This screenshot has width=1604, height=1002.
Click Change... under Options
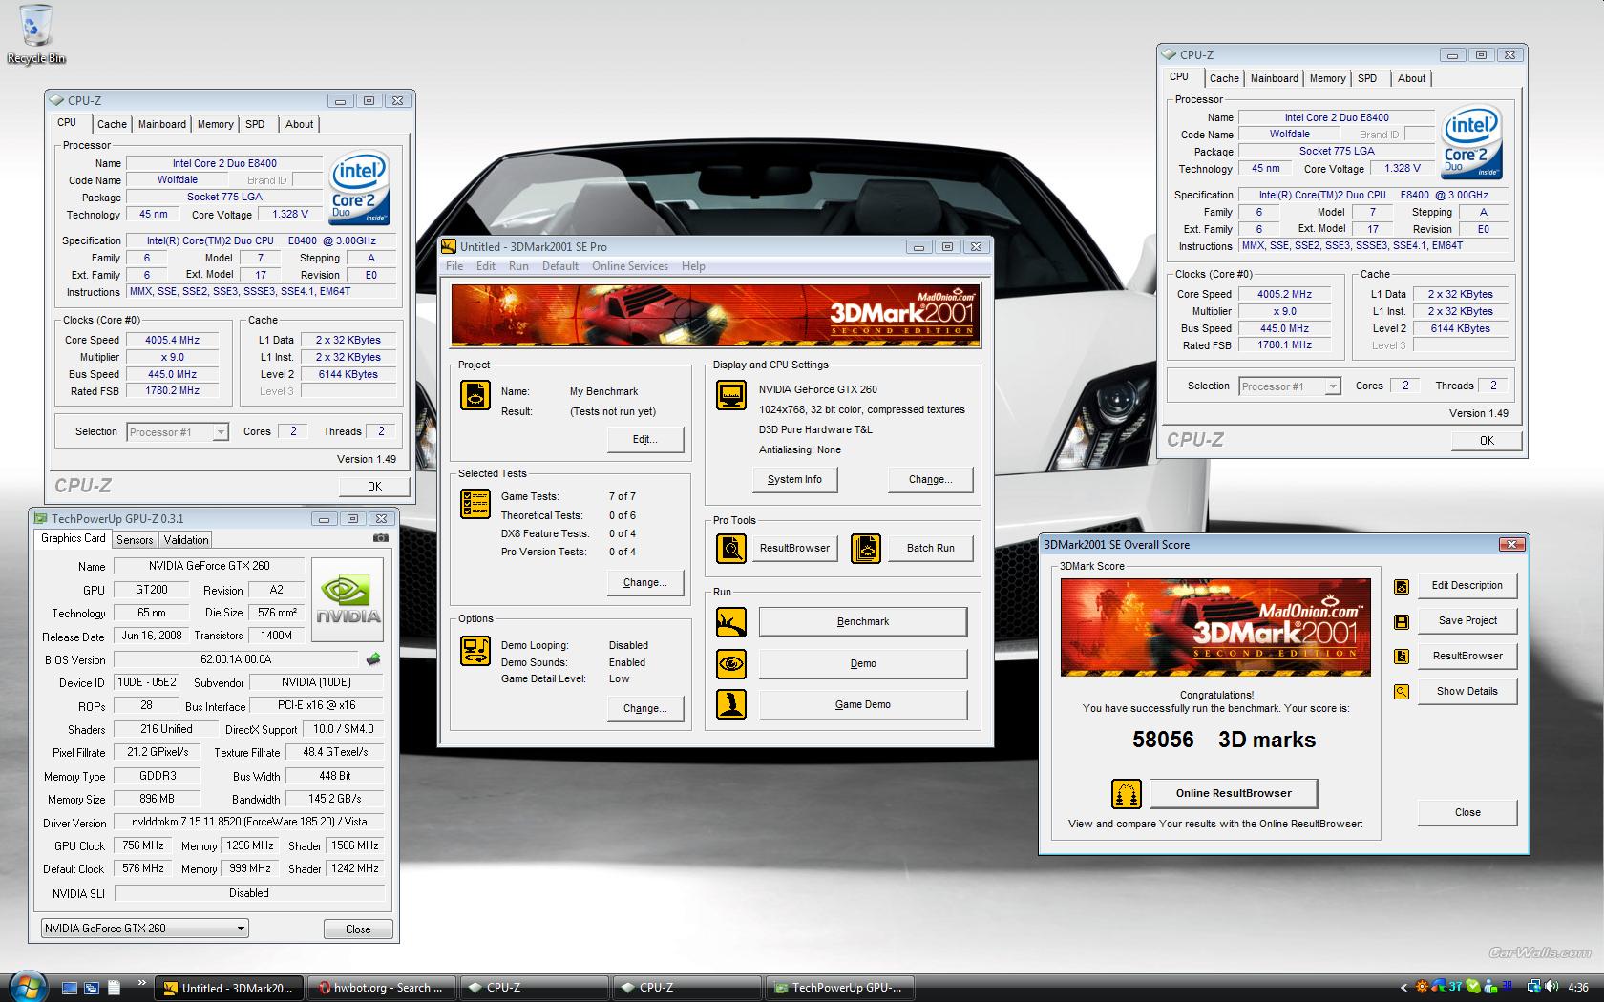(x=645, y=708)
